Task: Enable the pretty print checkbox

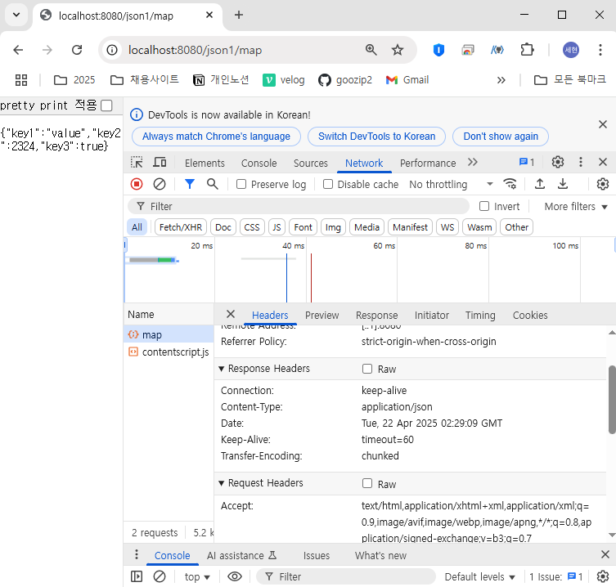Action: click(106, 105)
